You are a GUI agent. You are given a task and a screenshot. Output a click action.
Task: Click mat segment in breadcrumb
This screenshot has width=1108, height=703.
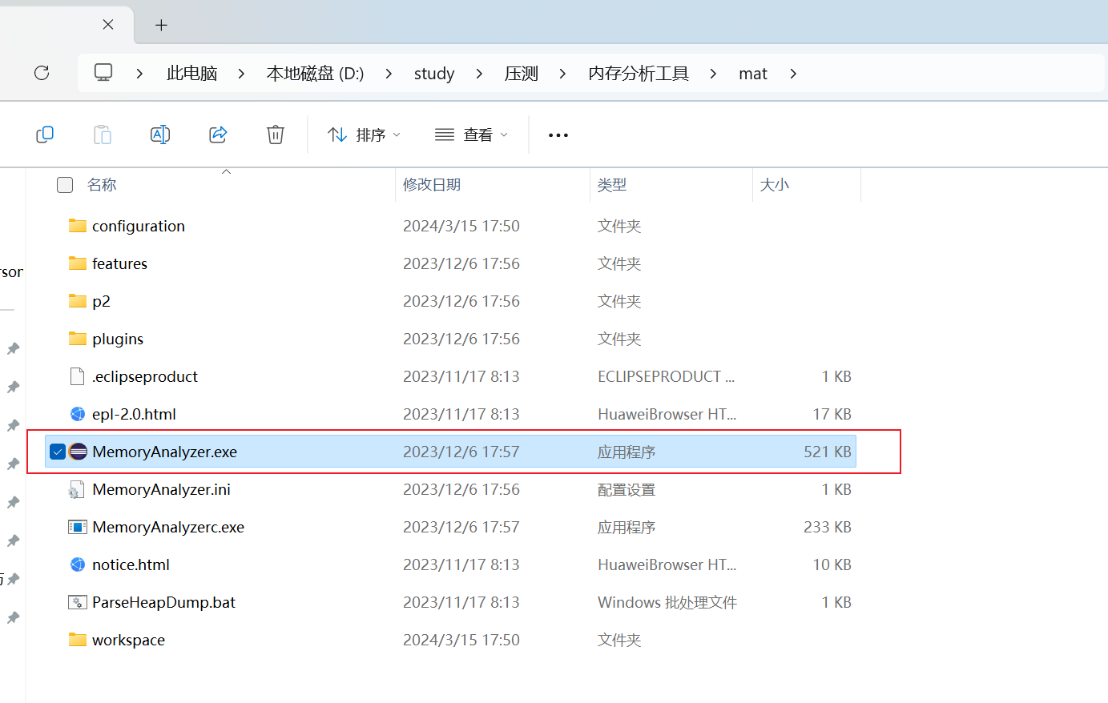753,74
